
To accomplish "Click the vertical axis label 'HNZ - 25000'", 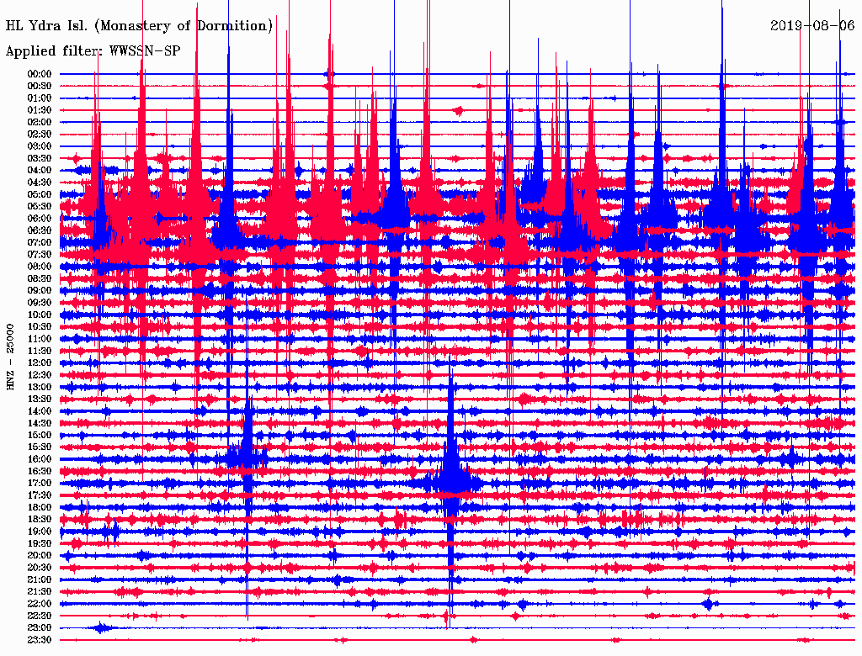I will pos(10,357).
